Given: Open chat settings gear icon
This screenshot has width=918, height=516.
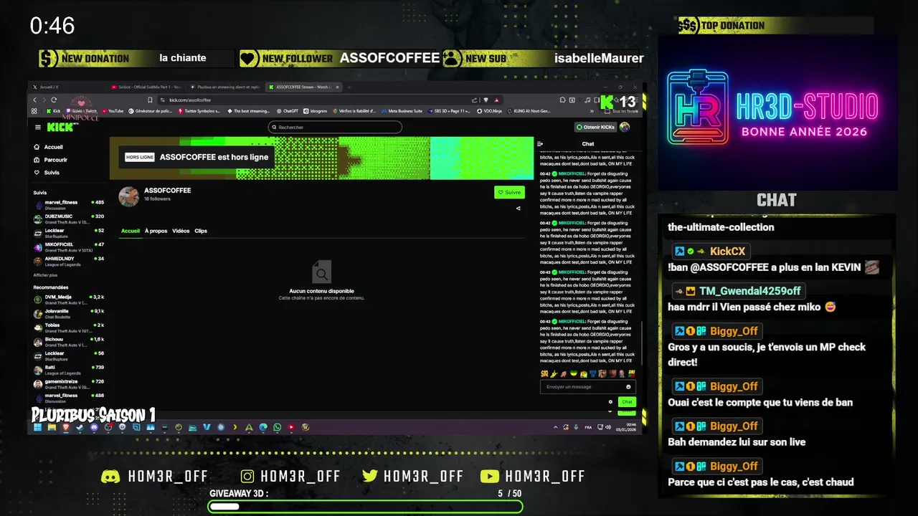Looking at the screenshot, I should click(x=610, y=402).
